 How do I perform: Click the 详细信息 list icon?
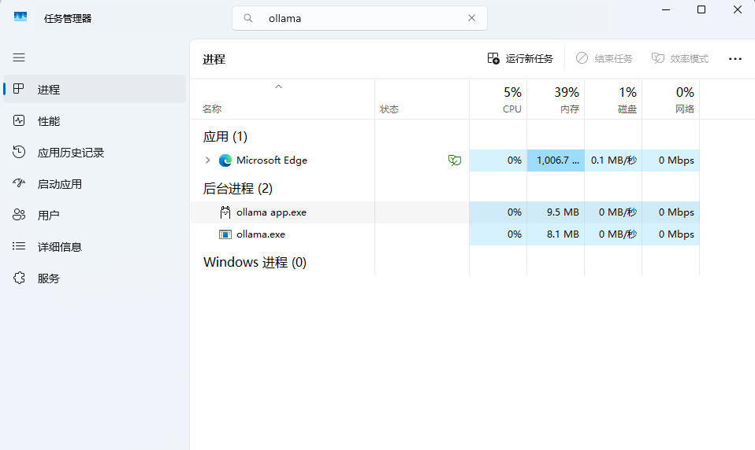[19, 246]
